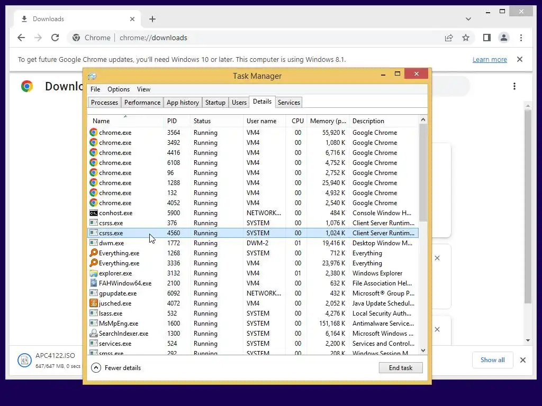Collapse Task Manager with Fewer details
Viewport: 542px width, 406px height.
[x=116, y=368]
